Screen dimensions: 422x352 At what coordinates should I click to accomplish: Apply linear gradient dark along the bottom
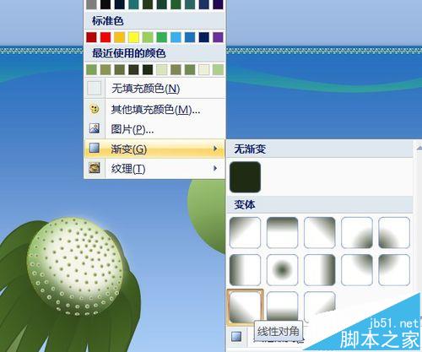282,306
